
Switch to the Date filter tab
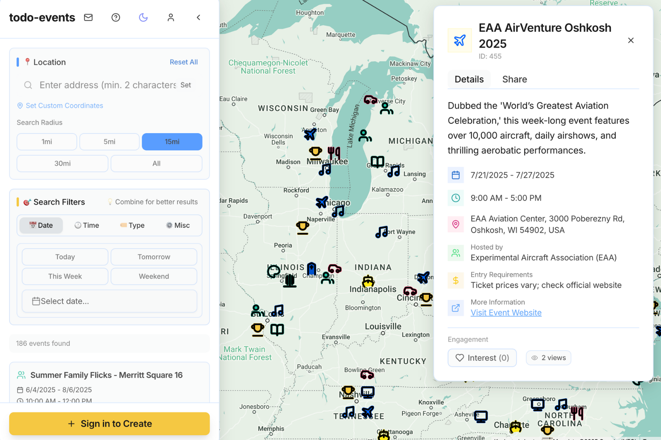tap(41, 225)
